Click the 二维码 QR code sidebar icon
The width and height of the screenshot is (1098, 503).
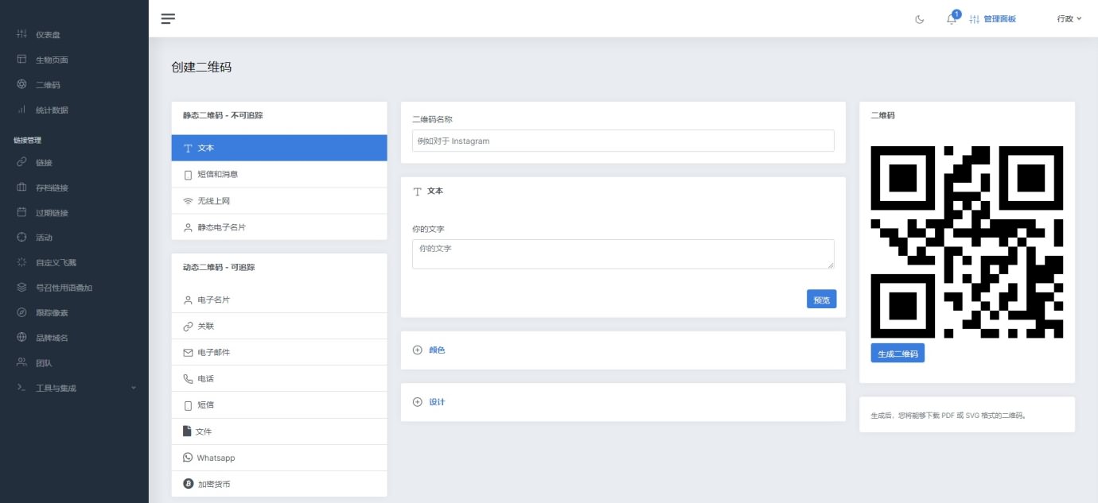(x=21, y=85)
